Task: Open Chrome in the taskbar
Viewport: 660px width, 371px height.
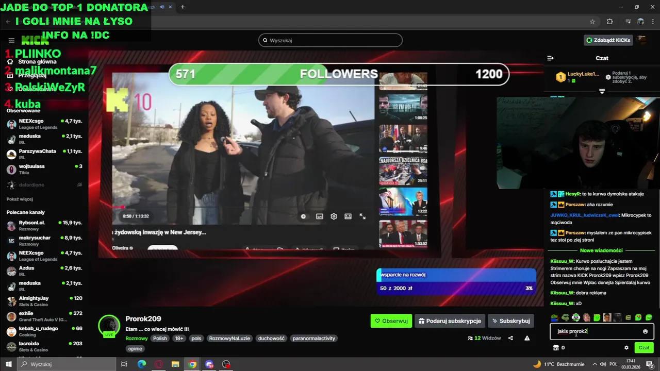Action: pyautogui.click(x=192, y=364)
